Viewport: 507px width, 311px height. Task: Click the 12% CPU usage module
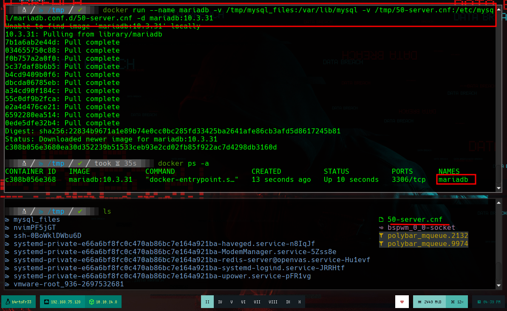point(456,302)
